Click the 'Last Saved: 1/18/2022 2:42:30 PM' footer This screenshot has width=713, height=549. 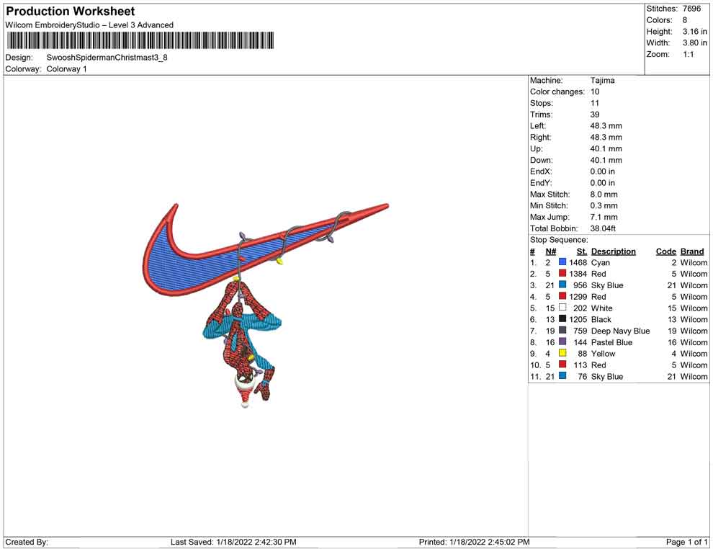tap(233, 542)
